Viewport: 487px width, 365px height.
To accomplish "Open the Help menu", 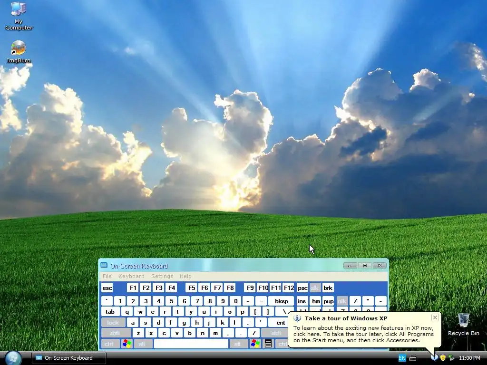I will (x=185, y=276).
